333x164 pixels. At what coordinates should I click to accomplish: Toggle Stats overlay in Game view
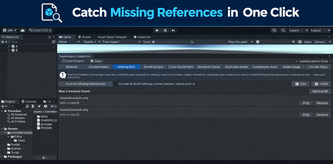308,42
